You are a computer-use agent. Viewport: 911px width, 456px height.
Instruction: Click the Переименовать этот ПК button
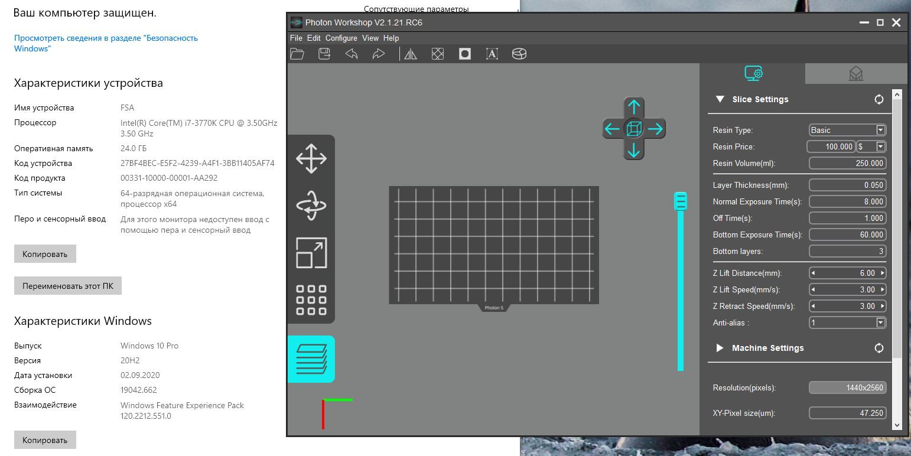pyautogui.click(x=67, y=286)
